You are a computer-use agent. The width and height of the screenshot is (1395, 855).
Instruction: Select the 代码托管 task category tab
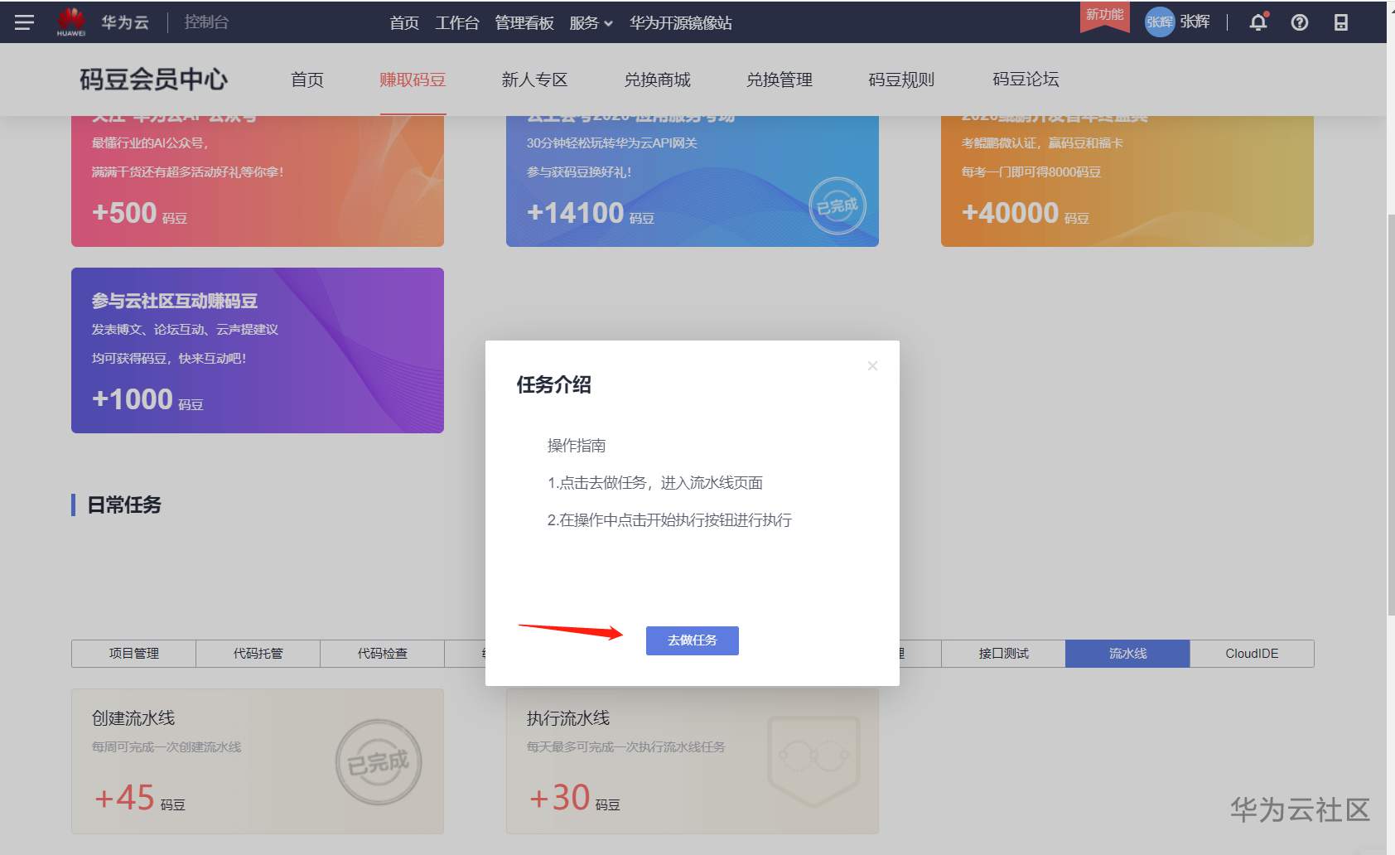click(258, 654)
